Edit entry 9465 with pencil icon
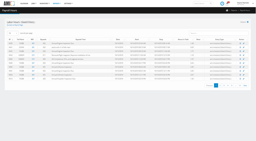The width and height of the screenshot is (256, 141). point(243,59)
